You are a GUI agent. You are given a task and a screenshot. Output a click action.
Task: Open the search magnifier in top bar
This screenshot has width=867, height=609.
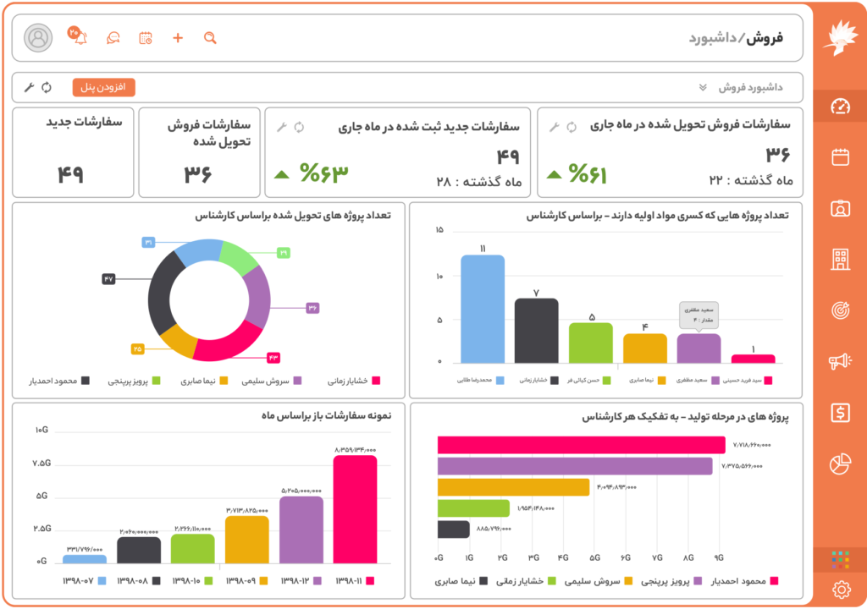coord(209,39)
